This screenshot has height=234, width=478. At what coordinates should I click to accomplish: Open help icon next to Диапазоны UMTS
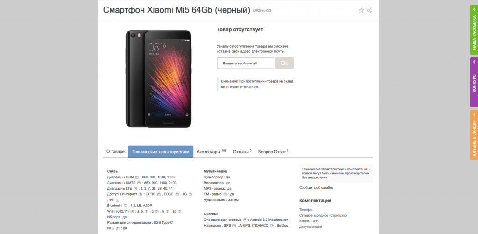click(x=139, y=183)
